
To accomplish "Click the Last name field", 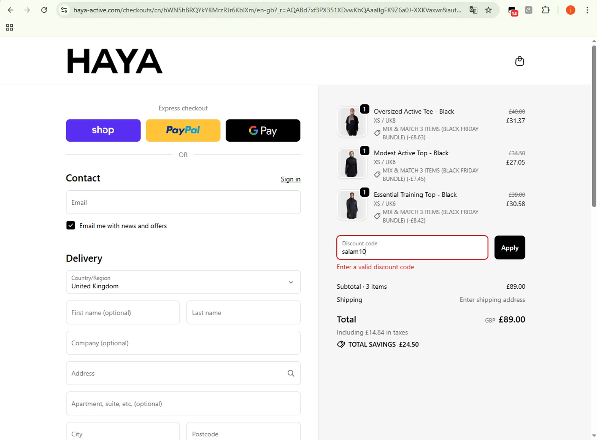I will pyautogui.click(x=243, y=313).
